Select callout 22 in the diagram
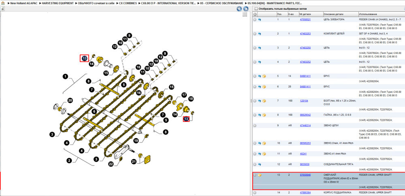 tap(111, 164)
